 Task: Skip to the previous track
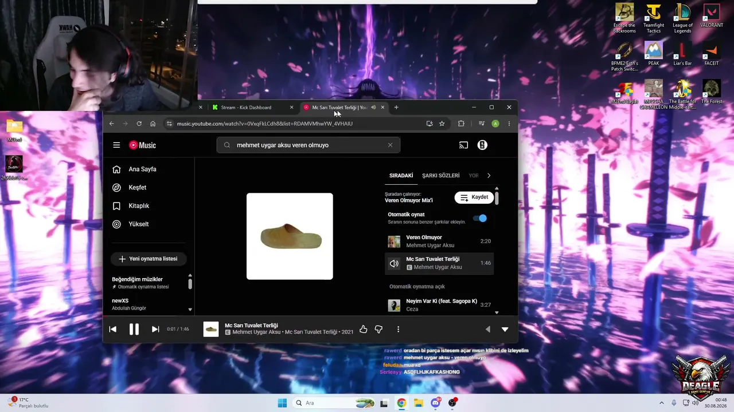click(x=113, y=329)
